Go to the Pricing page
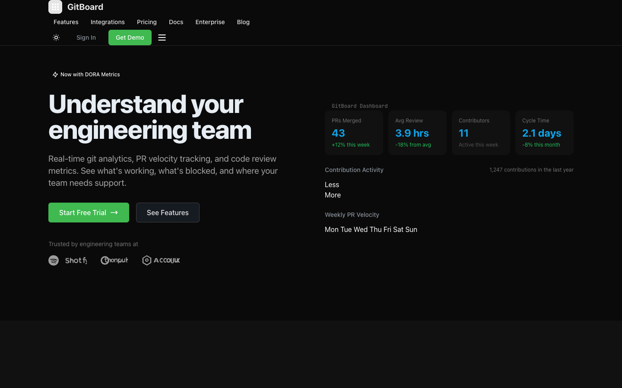 (147, 22)
